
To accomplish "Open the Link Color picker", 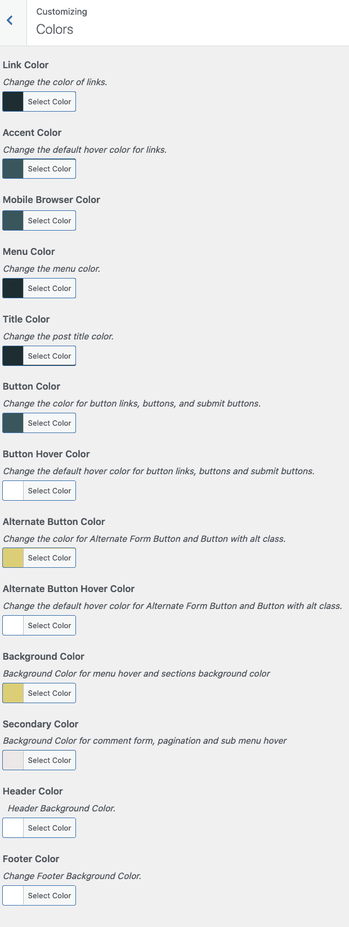I will click(x=49, y=101).
